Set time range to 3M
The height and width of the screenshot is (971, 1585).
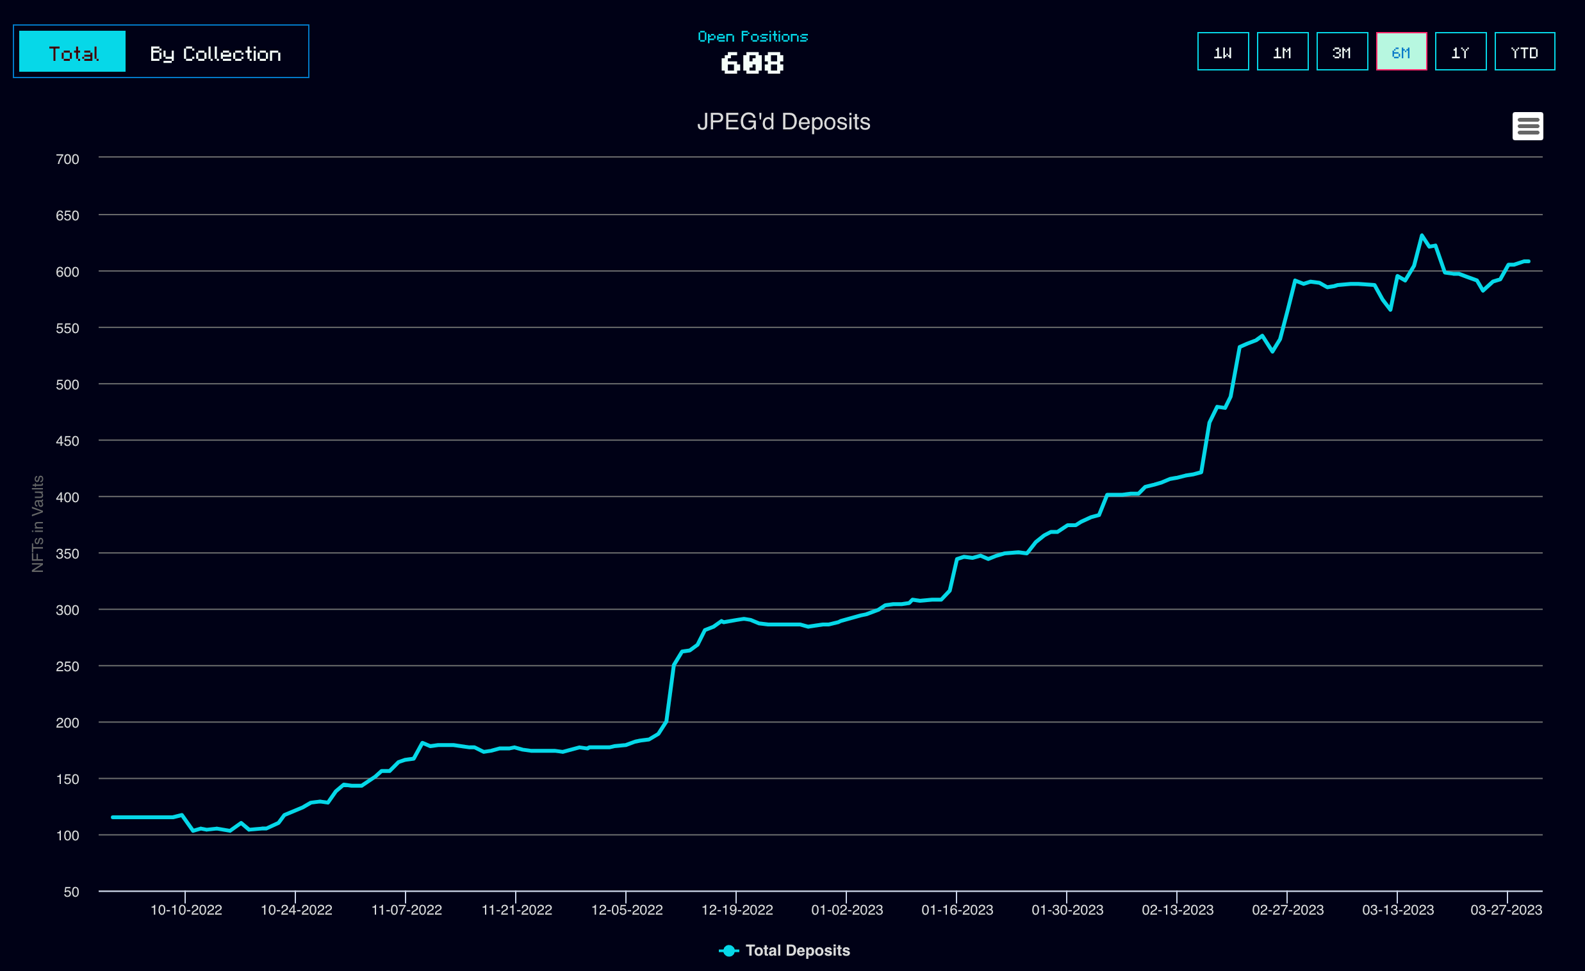click(1341, 52)
